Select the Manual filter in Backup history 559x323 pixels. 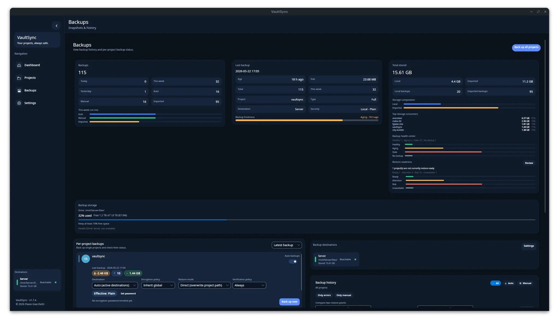(525, 283)
